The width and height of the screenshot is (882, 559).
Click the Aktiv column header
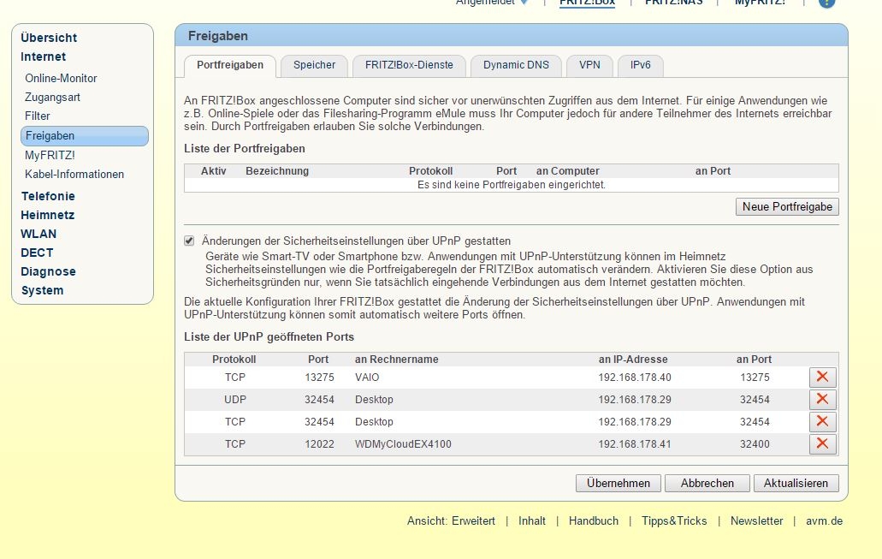tap(213, 171)
